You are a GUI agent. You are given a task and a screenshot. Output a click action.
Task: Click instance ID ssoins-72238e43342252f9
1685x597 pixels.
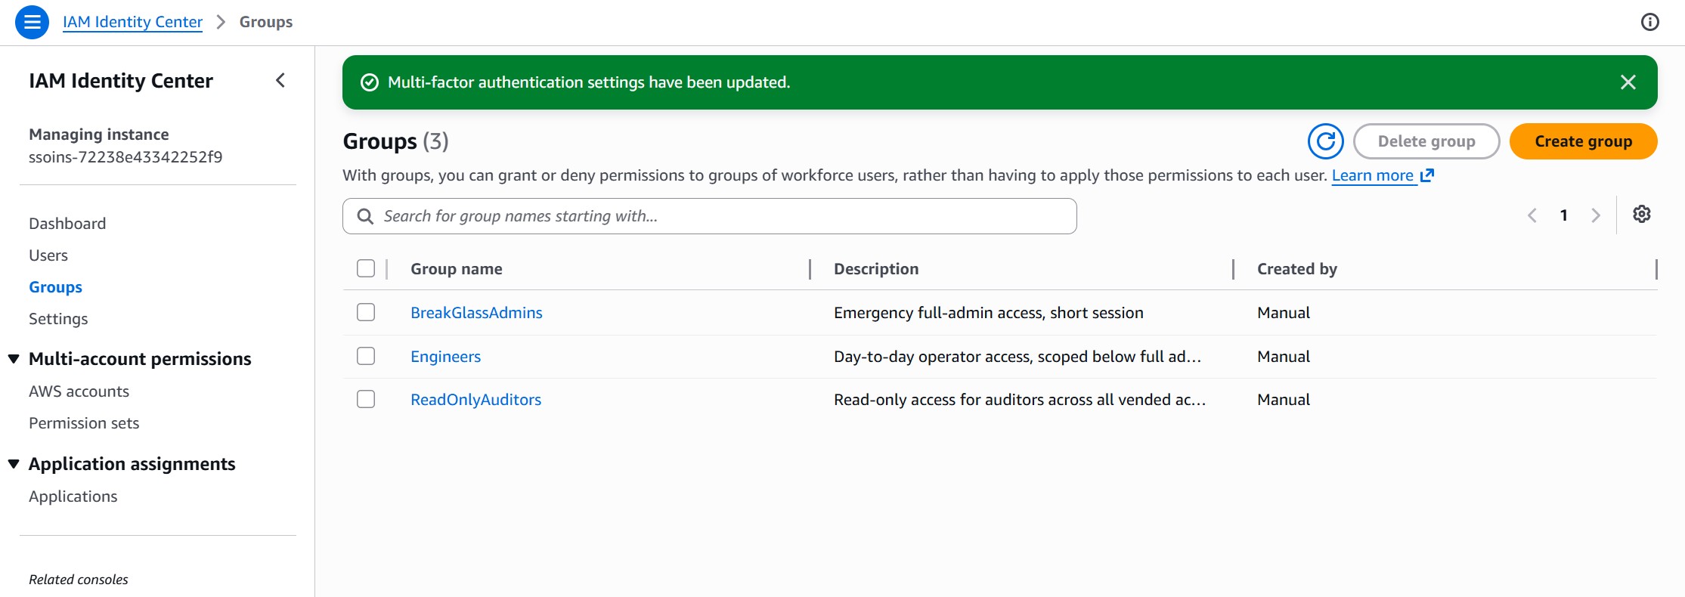click(x=125, y=157)
